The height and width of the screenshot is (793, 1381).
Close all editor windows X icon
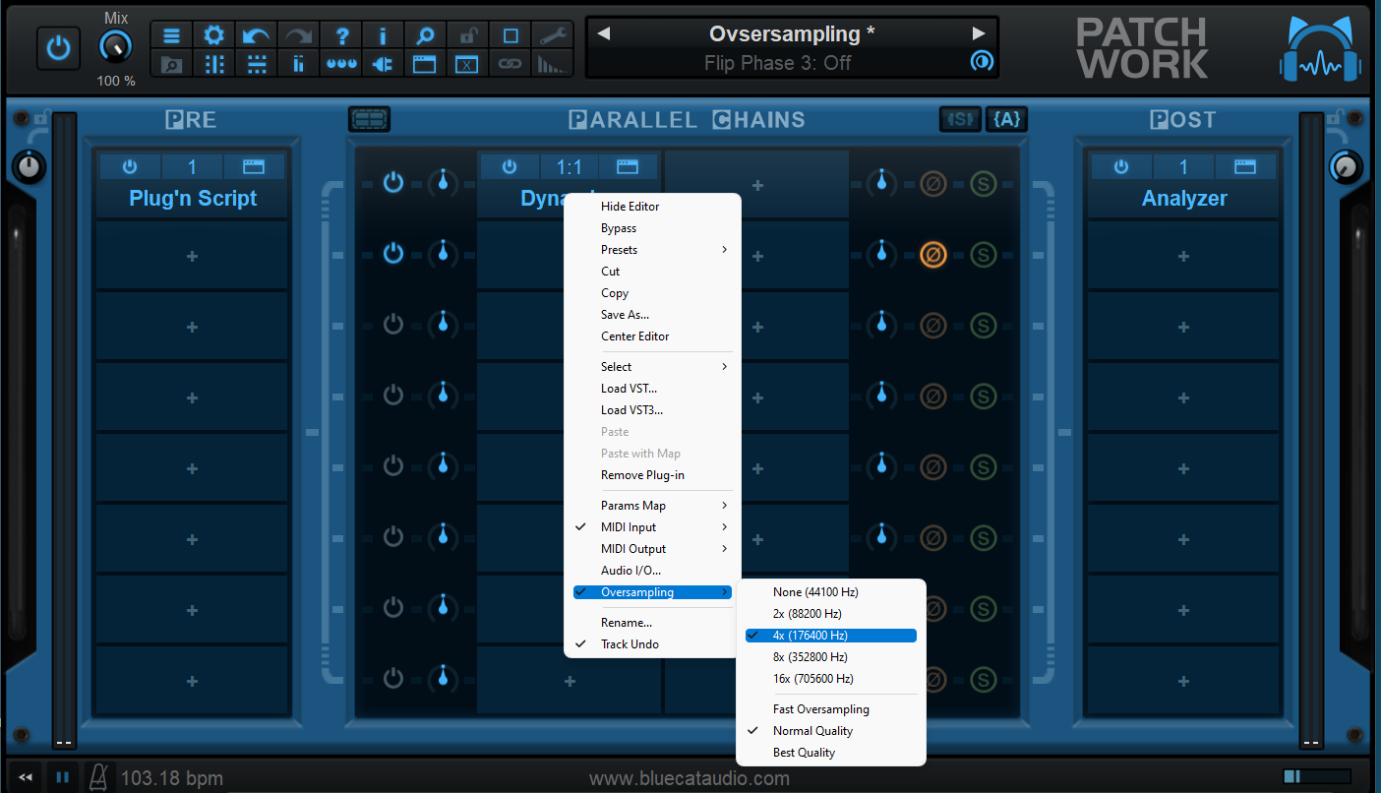coord(467,64)
